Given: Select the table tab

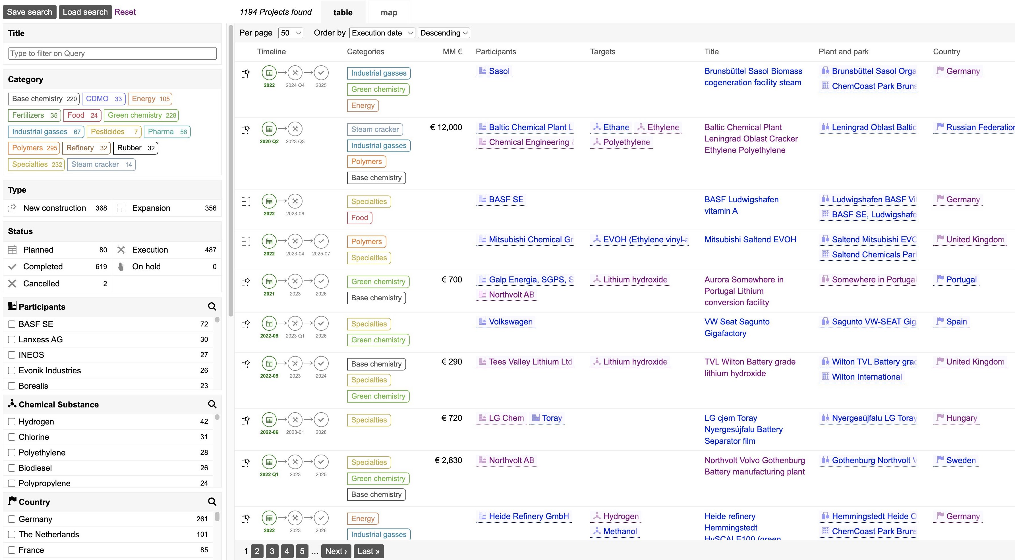Looking at the screenshot, I should [342, 12].
